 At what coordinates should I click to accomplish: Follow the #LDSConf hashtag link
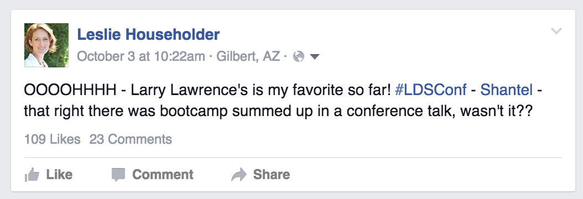point(430,90)
